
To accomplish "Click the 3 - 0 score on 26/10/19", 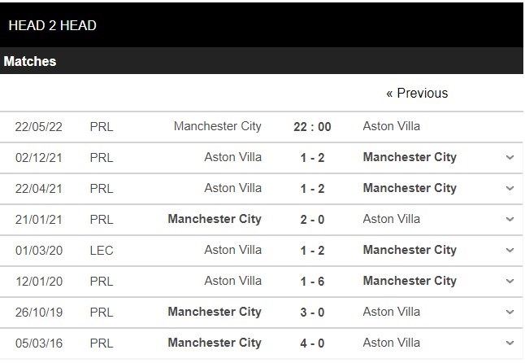I will [312, 312].
